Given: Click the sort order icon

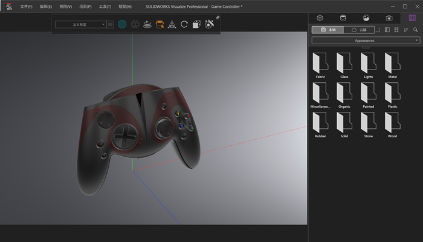Looking at the screenshot, I should pyautogui.click(x=406, y=30).
